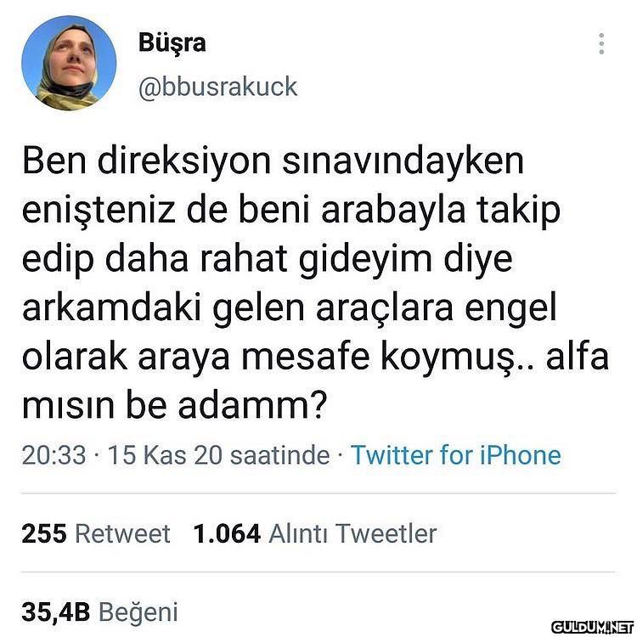Click the Retweet label
Viewport: 637px width, 637px height.
coord(122,533)
